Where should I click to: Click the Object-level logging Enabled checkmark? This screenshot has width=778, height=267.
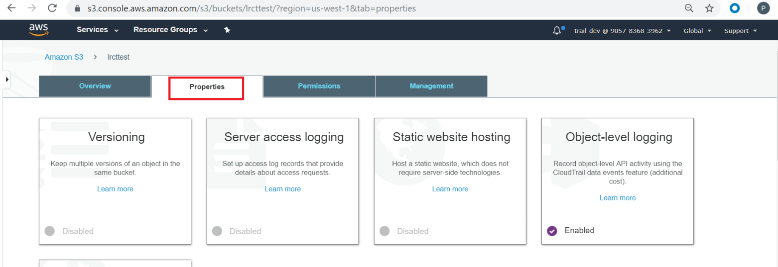point(552,231)
